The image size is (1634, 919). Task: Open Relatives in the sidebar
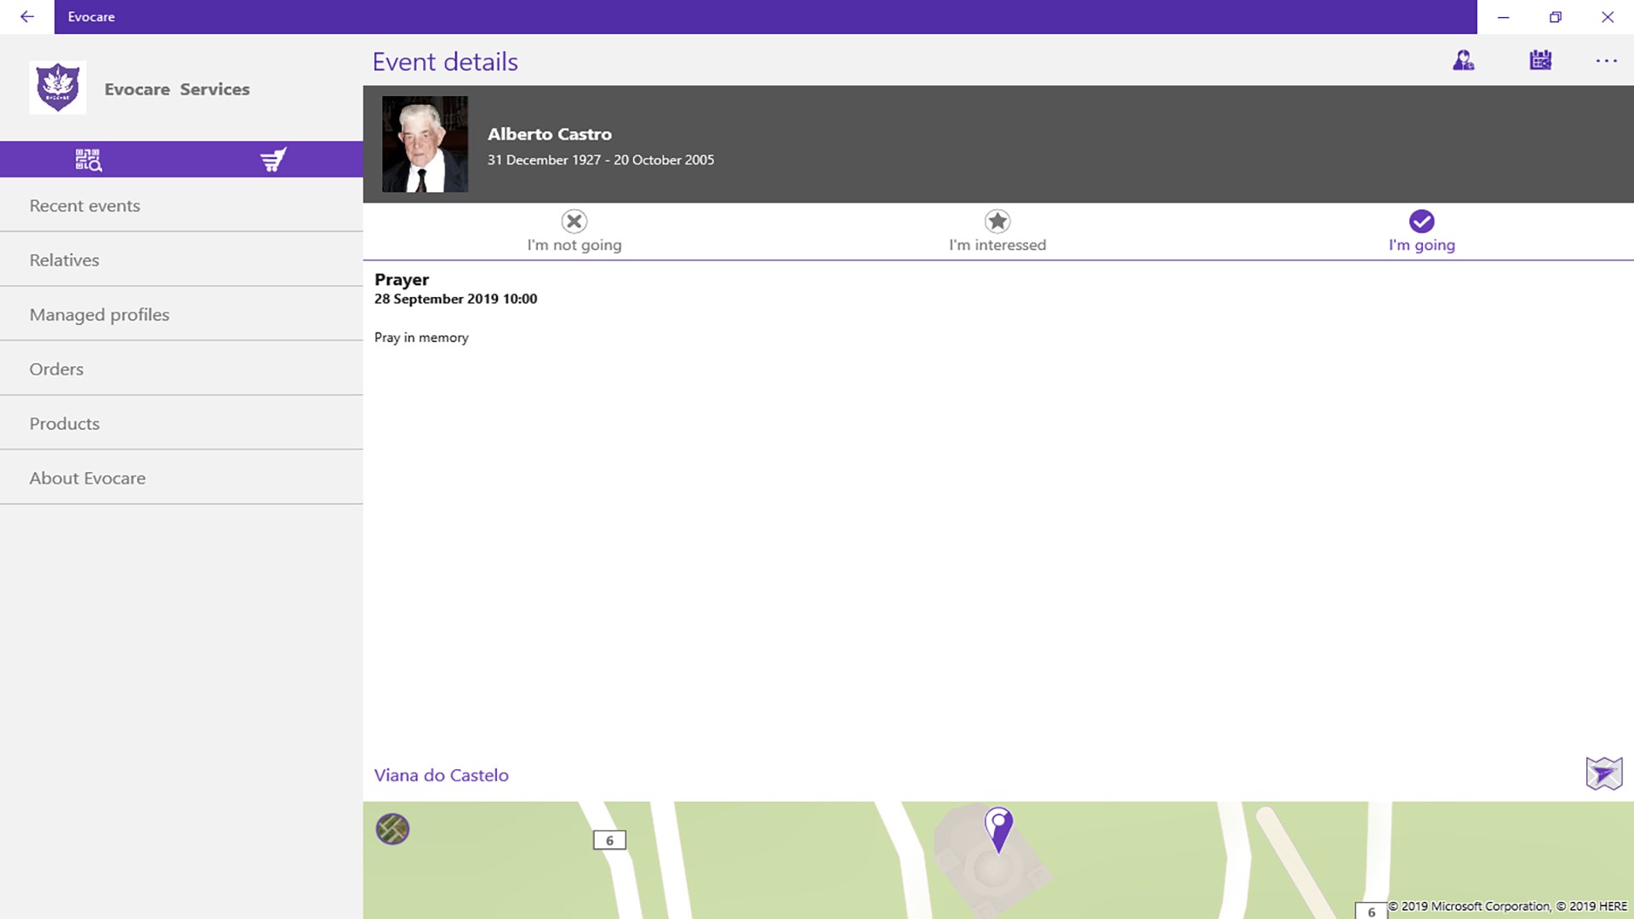[x=65, y=260]
